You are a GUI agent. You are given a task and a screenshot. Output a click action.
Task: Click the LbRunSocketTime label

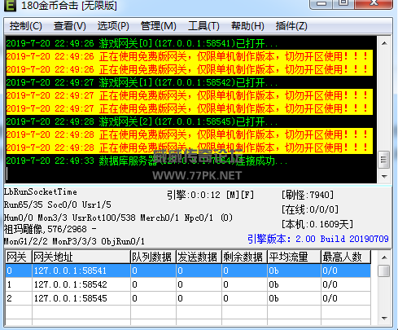41,191
